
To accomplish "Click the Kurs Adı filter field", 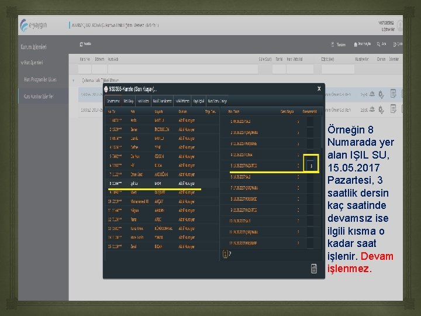I will (183, 69).
